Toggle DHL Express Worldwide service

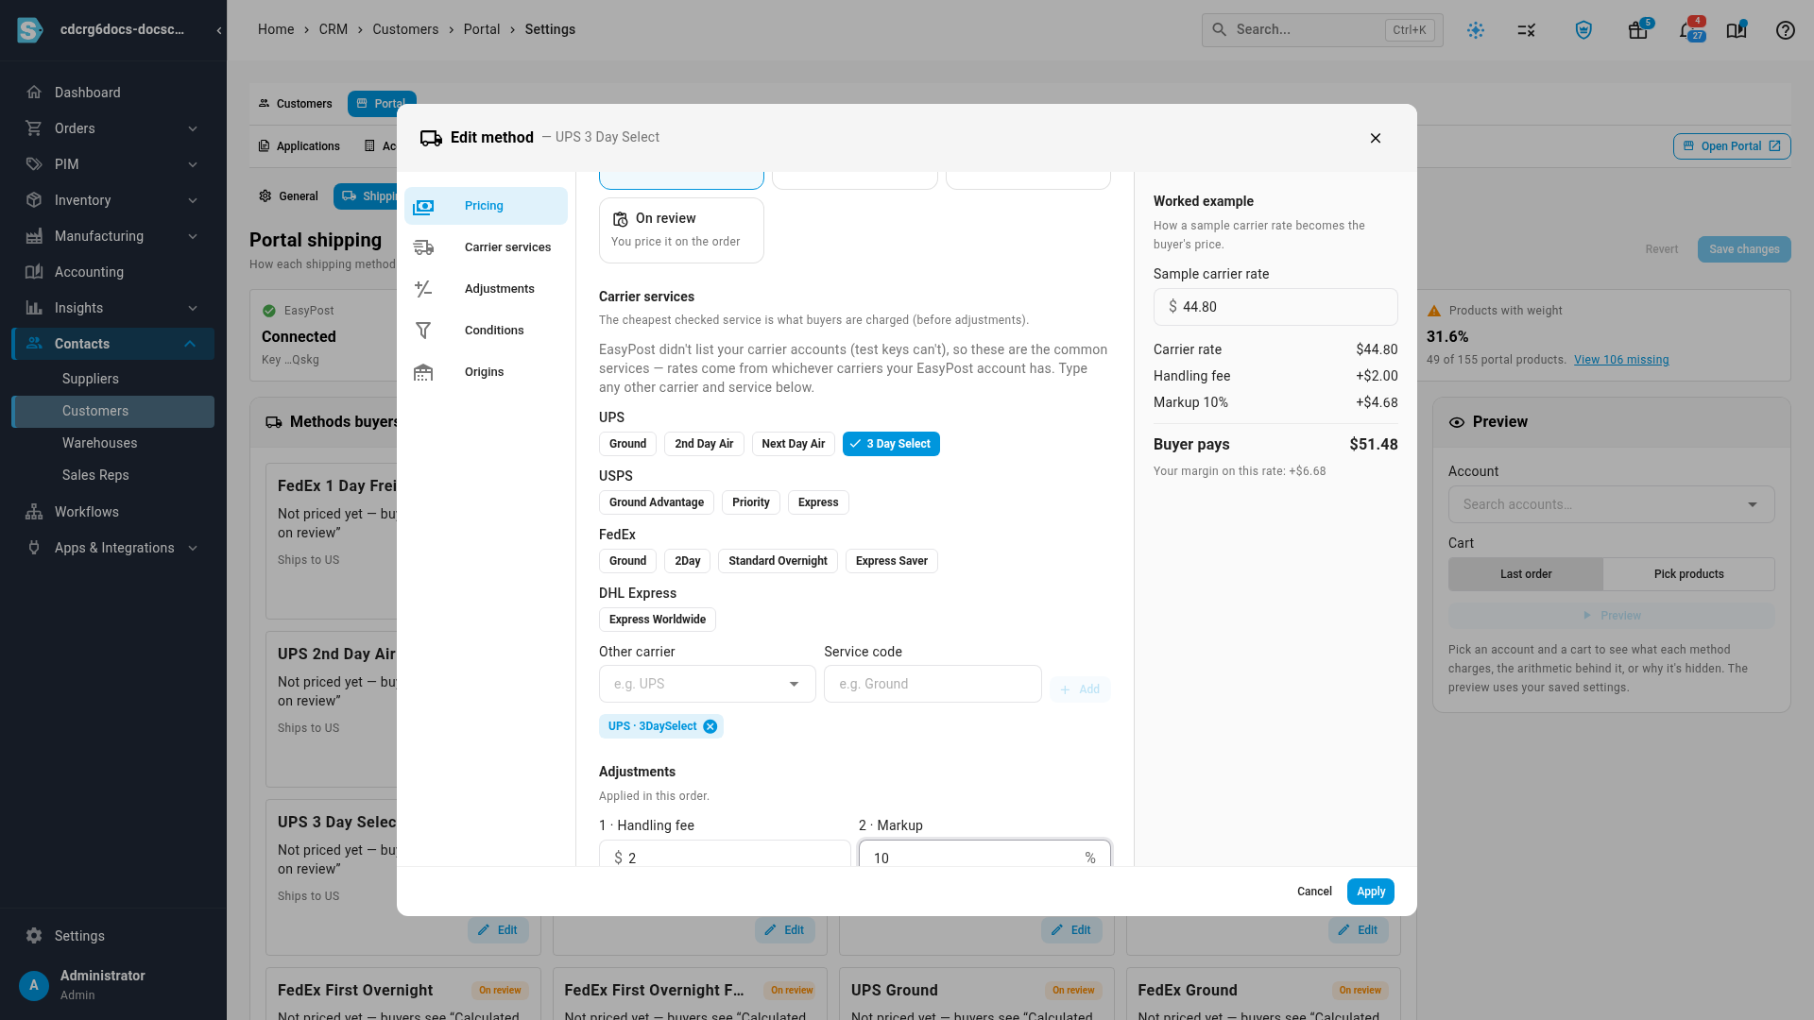657,620
